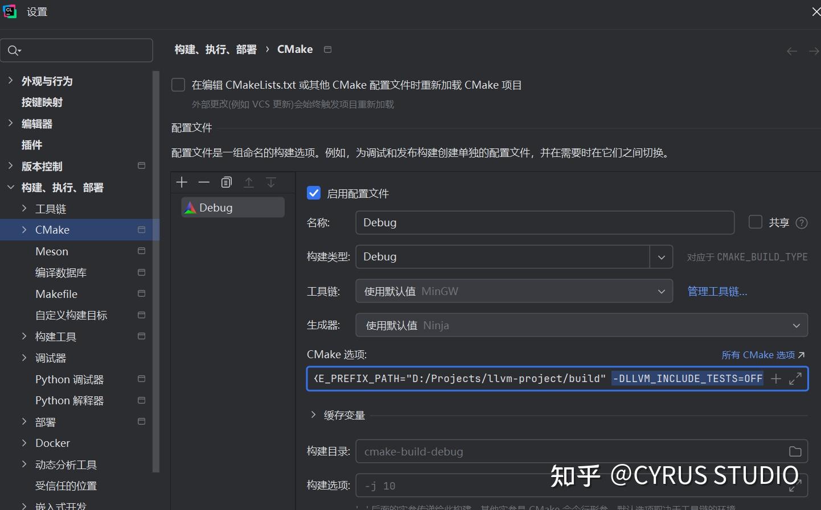Image resolution: width=821 pixels, height=510 pixels.
Task: Open the 构建类型 Debug dropdown
Action: coord(661,257)
